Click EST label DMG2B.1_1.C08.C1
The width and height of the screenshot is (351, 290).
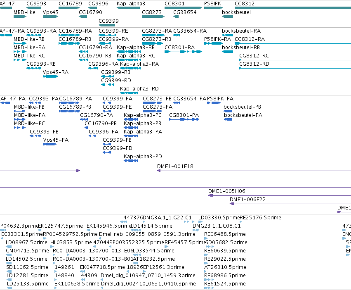point(217,226)
